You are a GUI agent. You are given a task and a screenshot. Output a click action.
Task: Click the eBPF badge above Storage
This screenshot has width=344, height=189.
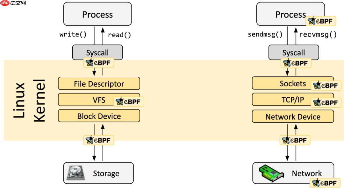99,140
